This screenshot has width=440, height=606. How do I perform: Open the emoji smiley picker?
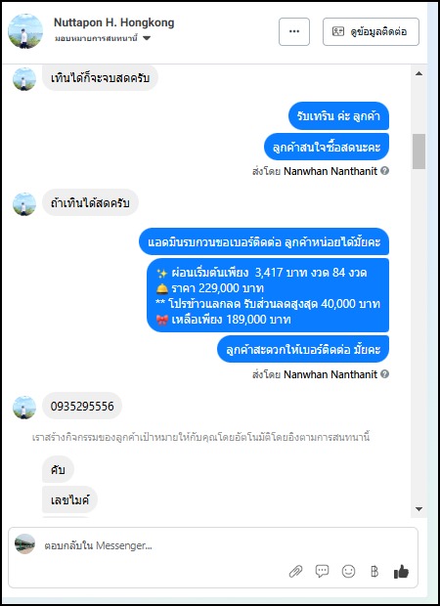coord(348,571)
